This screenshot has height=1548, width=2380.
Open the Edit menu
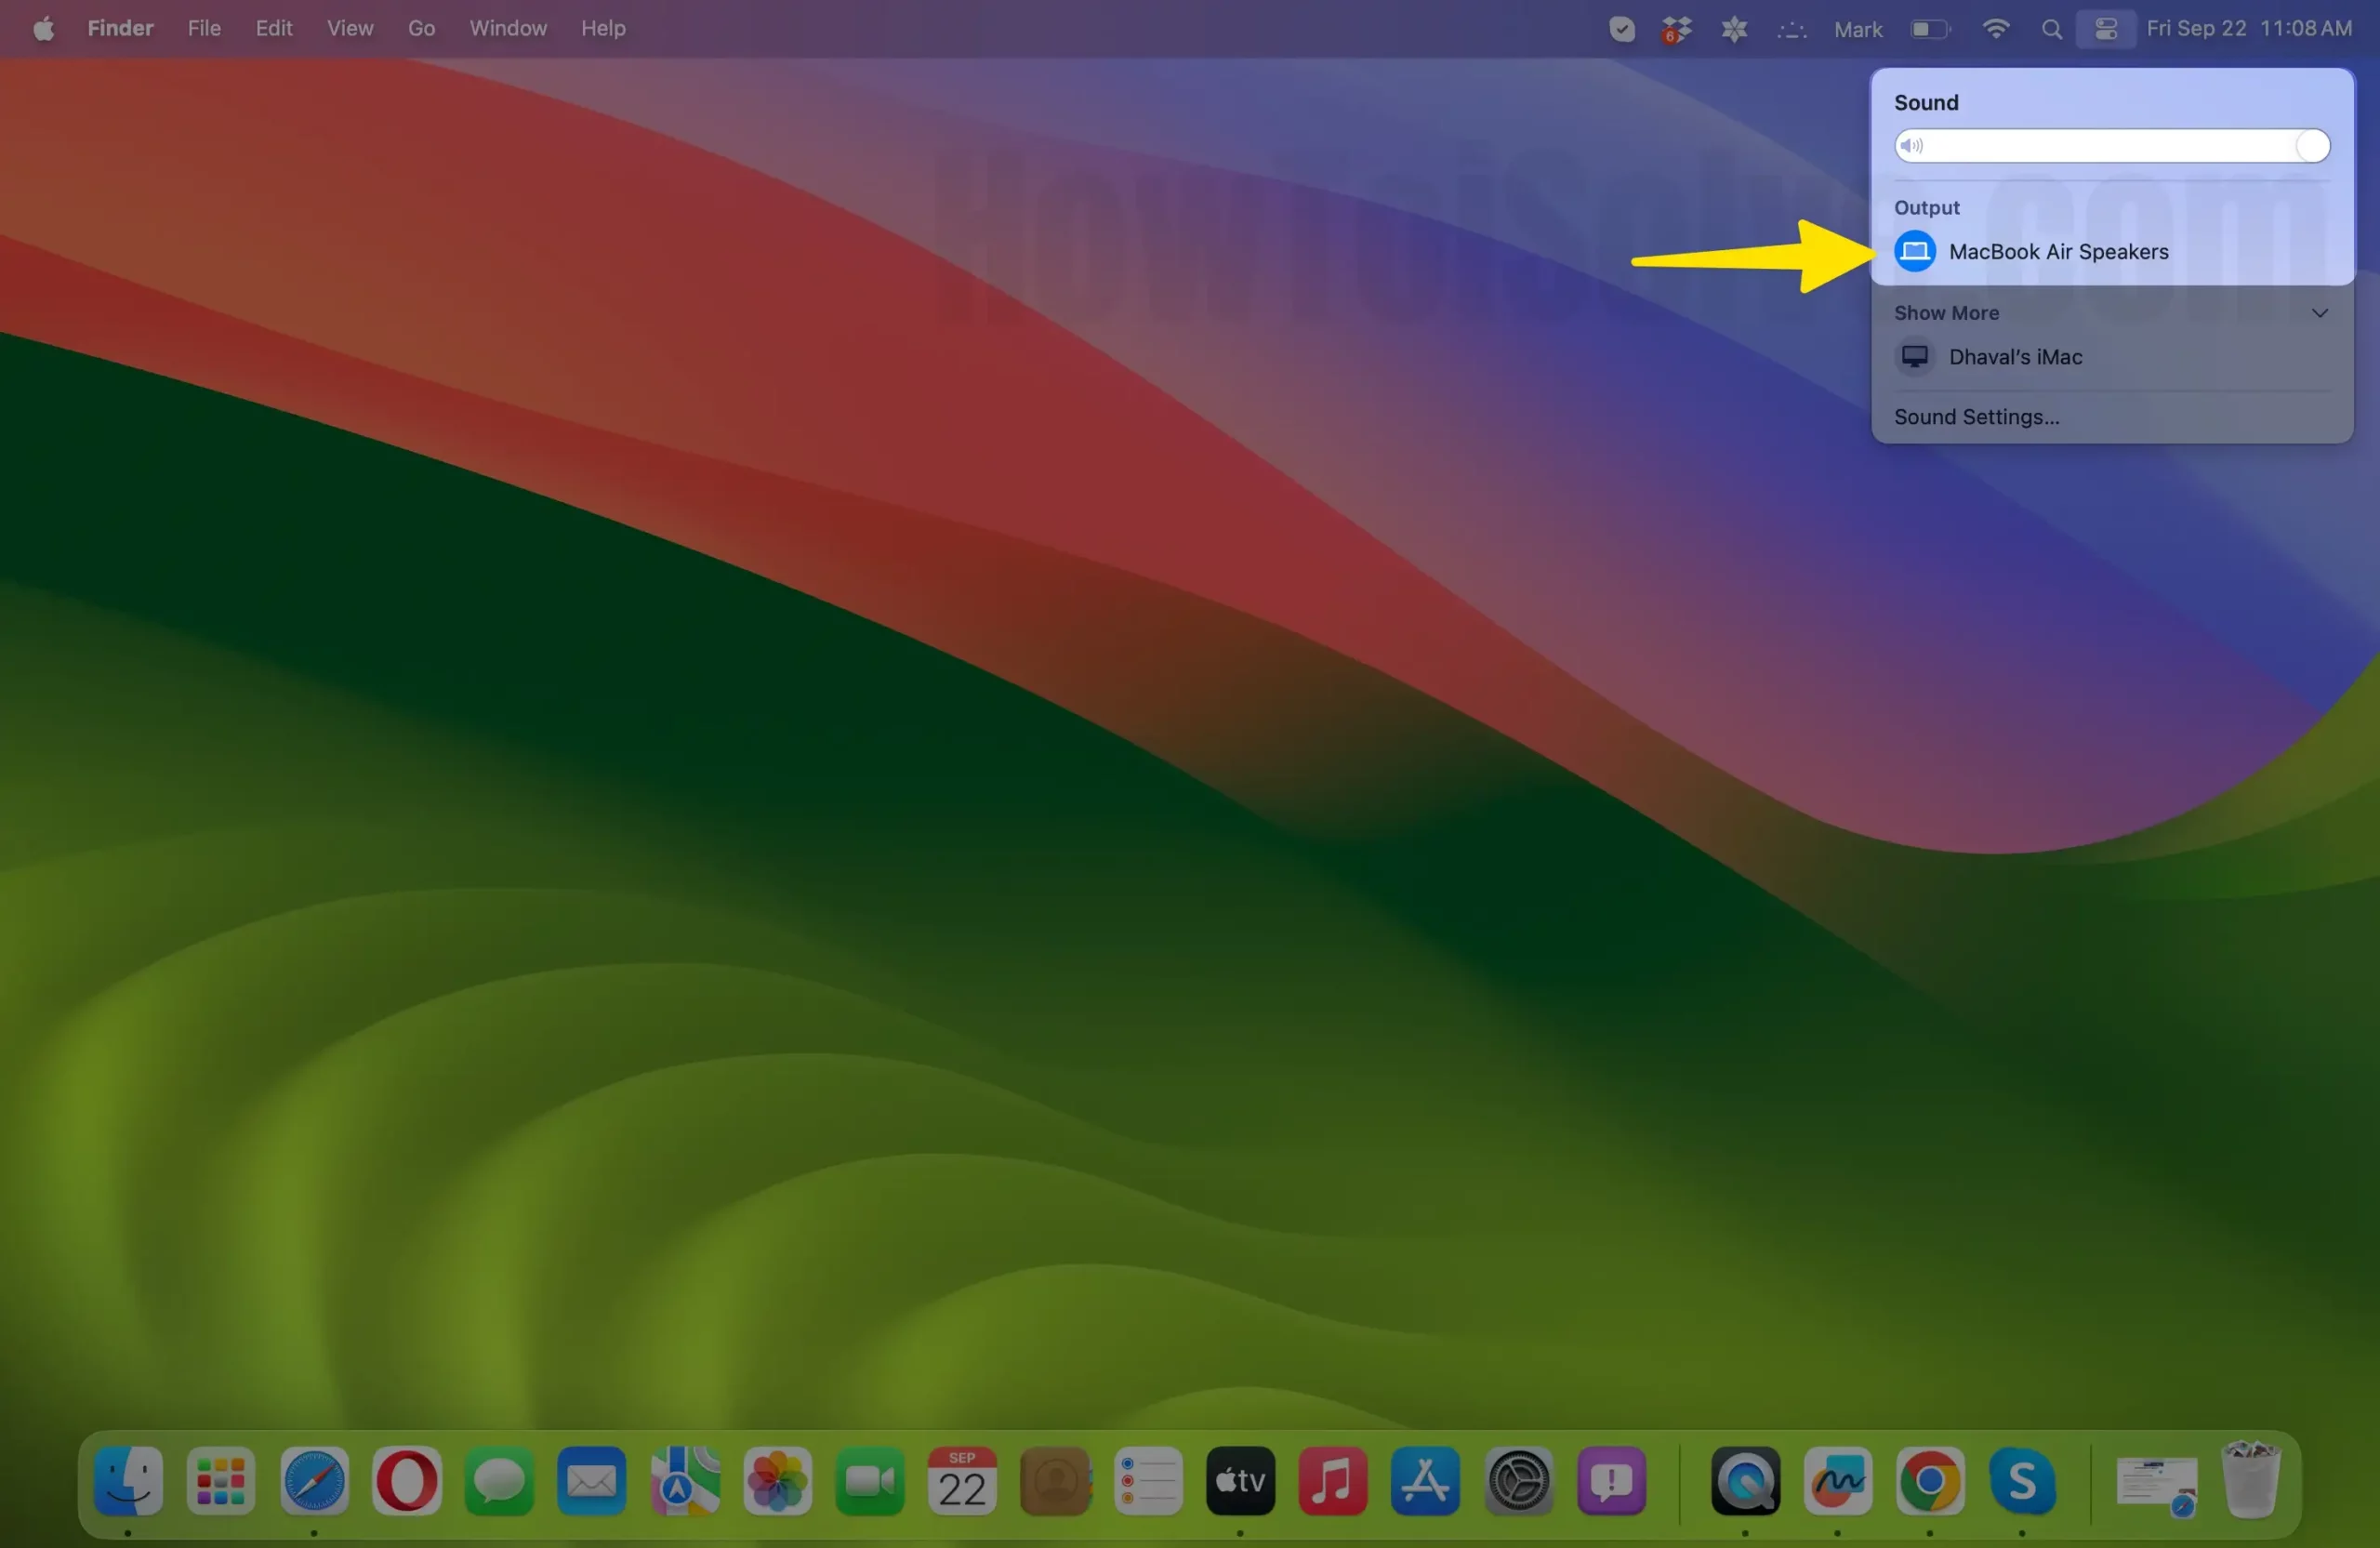tap(273, 28)
